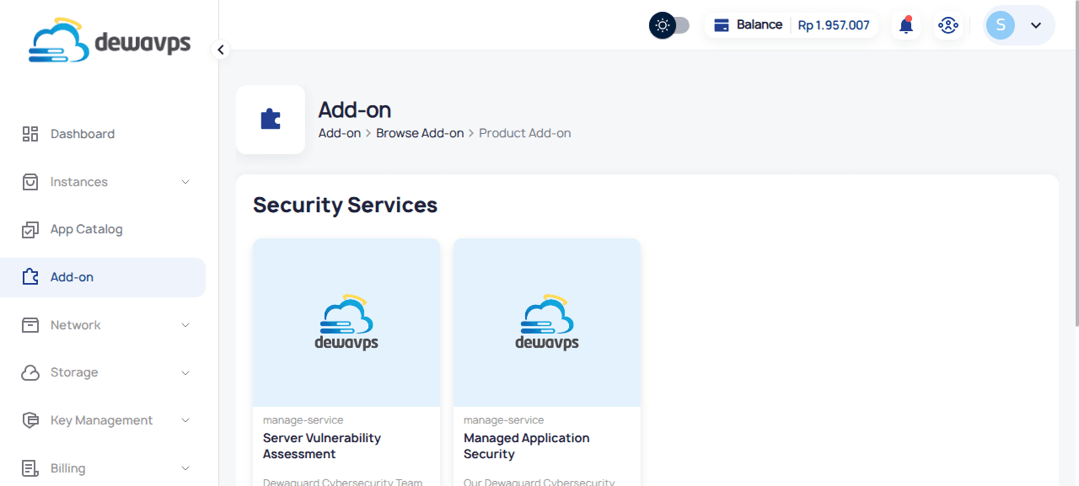Open the Billing menu item
Image resolution: width=1079 pixels, height=486 pixels.
[x=67, y=467]
